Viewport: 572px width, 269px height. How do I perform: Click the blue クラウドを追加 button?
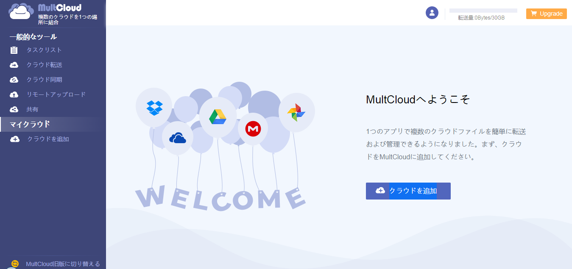408,191
